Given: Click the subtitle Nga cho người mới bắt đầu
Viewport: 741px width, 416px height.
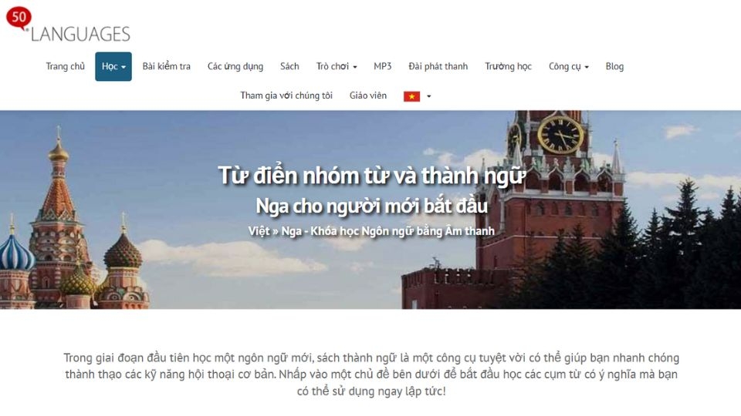Looking at the screenshot, I should coord(371,206).
